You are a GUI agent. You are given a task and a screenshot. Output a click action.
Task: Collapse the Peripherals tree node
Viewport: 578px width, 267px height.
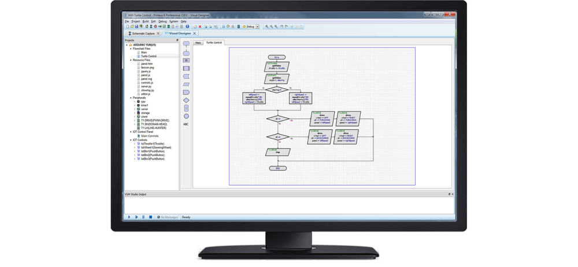tap(131, 98)
